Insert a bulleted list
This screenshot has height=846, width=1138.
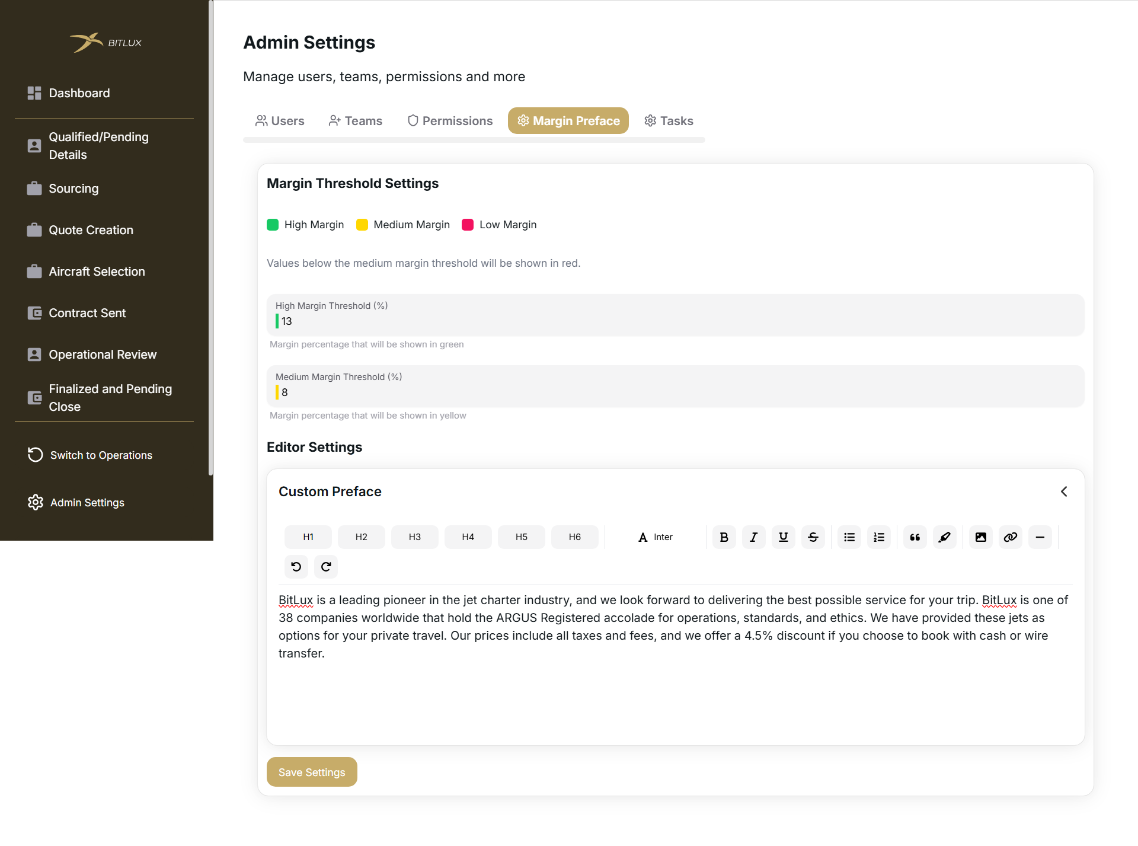pos(849,537)
